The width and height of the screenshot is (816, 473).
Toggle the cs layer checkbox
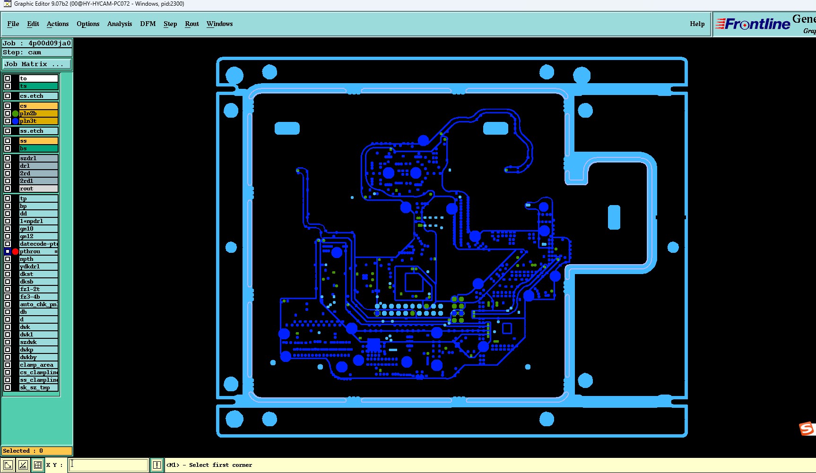[x=8, y=106]
